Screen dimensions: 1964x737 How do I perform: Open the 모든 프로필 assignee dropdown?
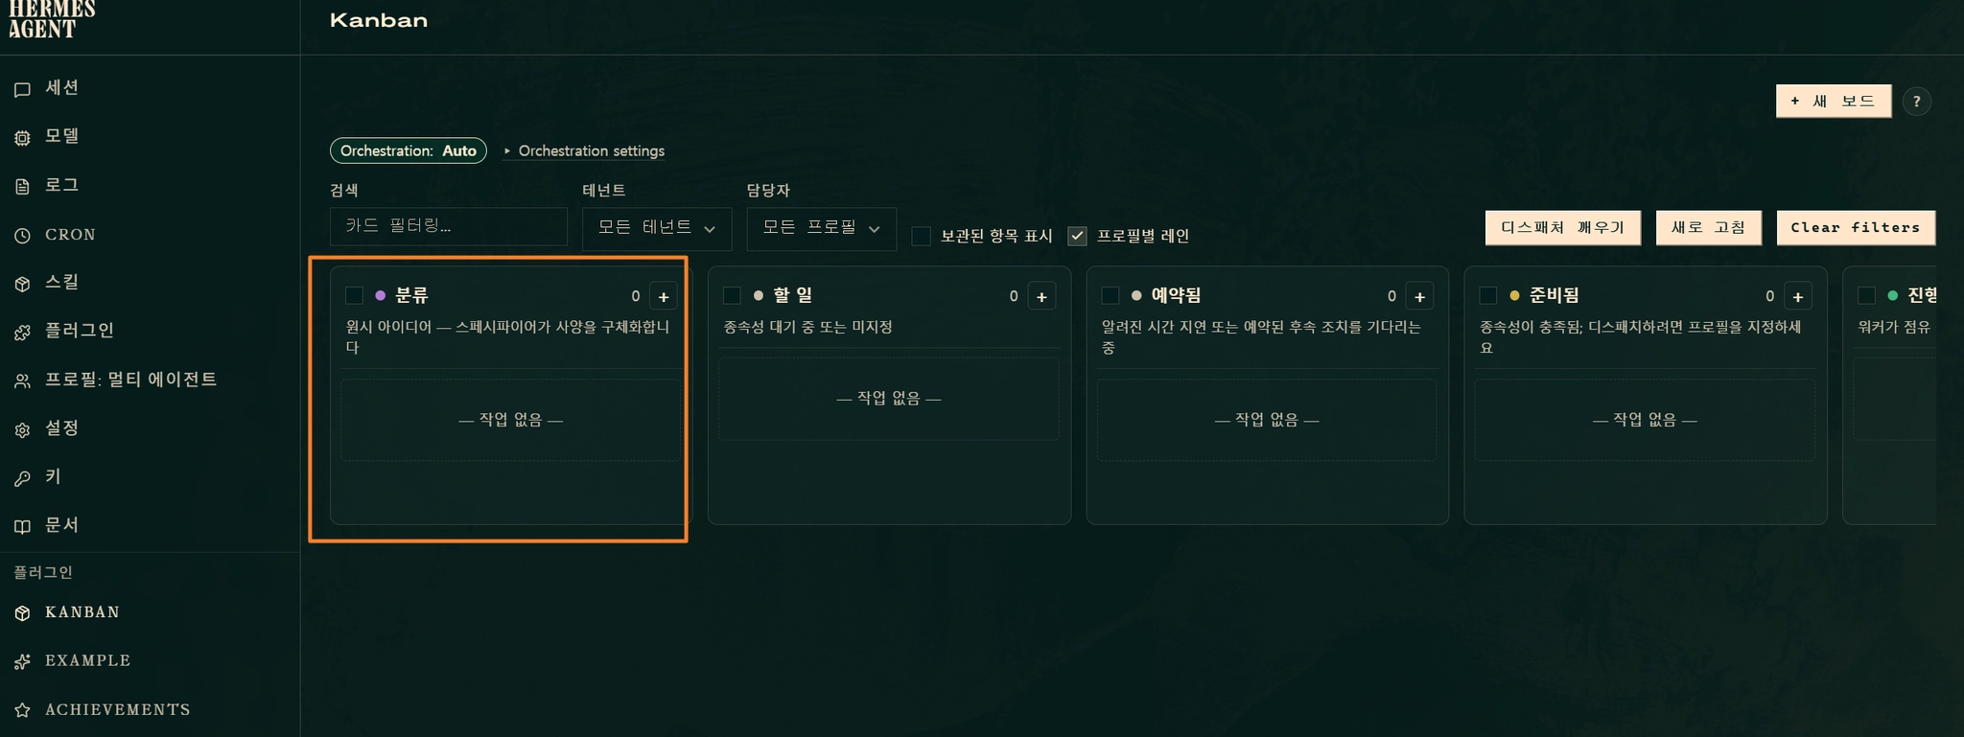(821, 229)
